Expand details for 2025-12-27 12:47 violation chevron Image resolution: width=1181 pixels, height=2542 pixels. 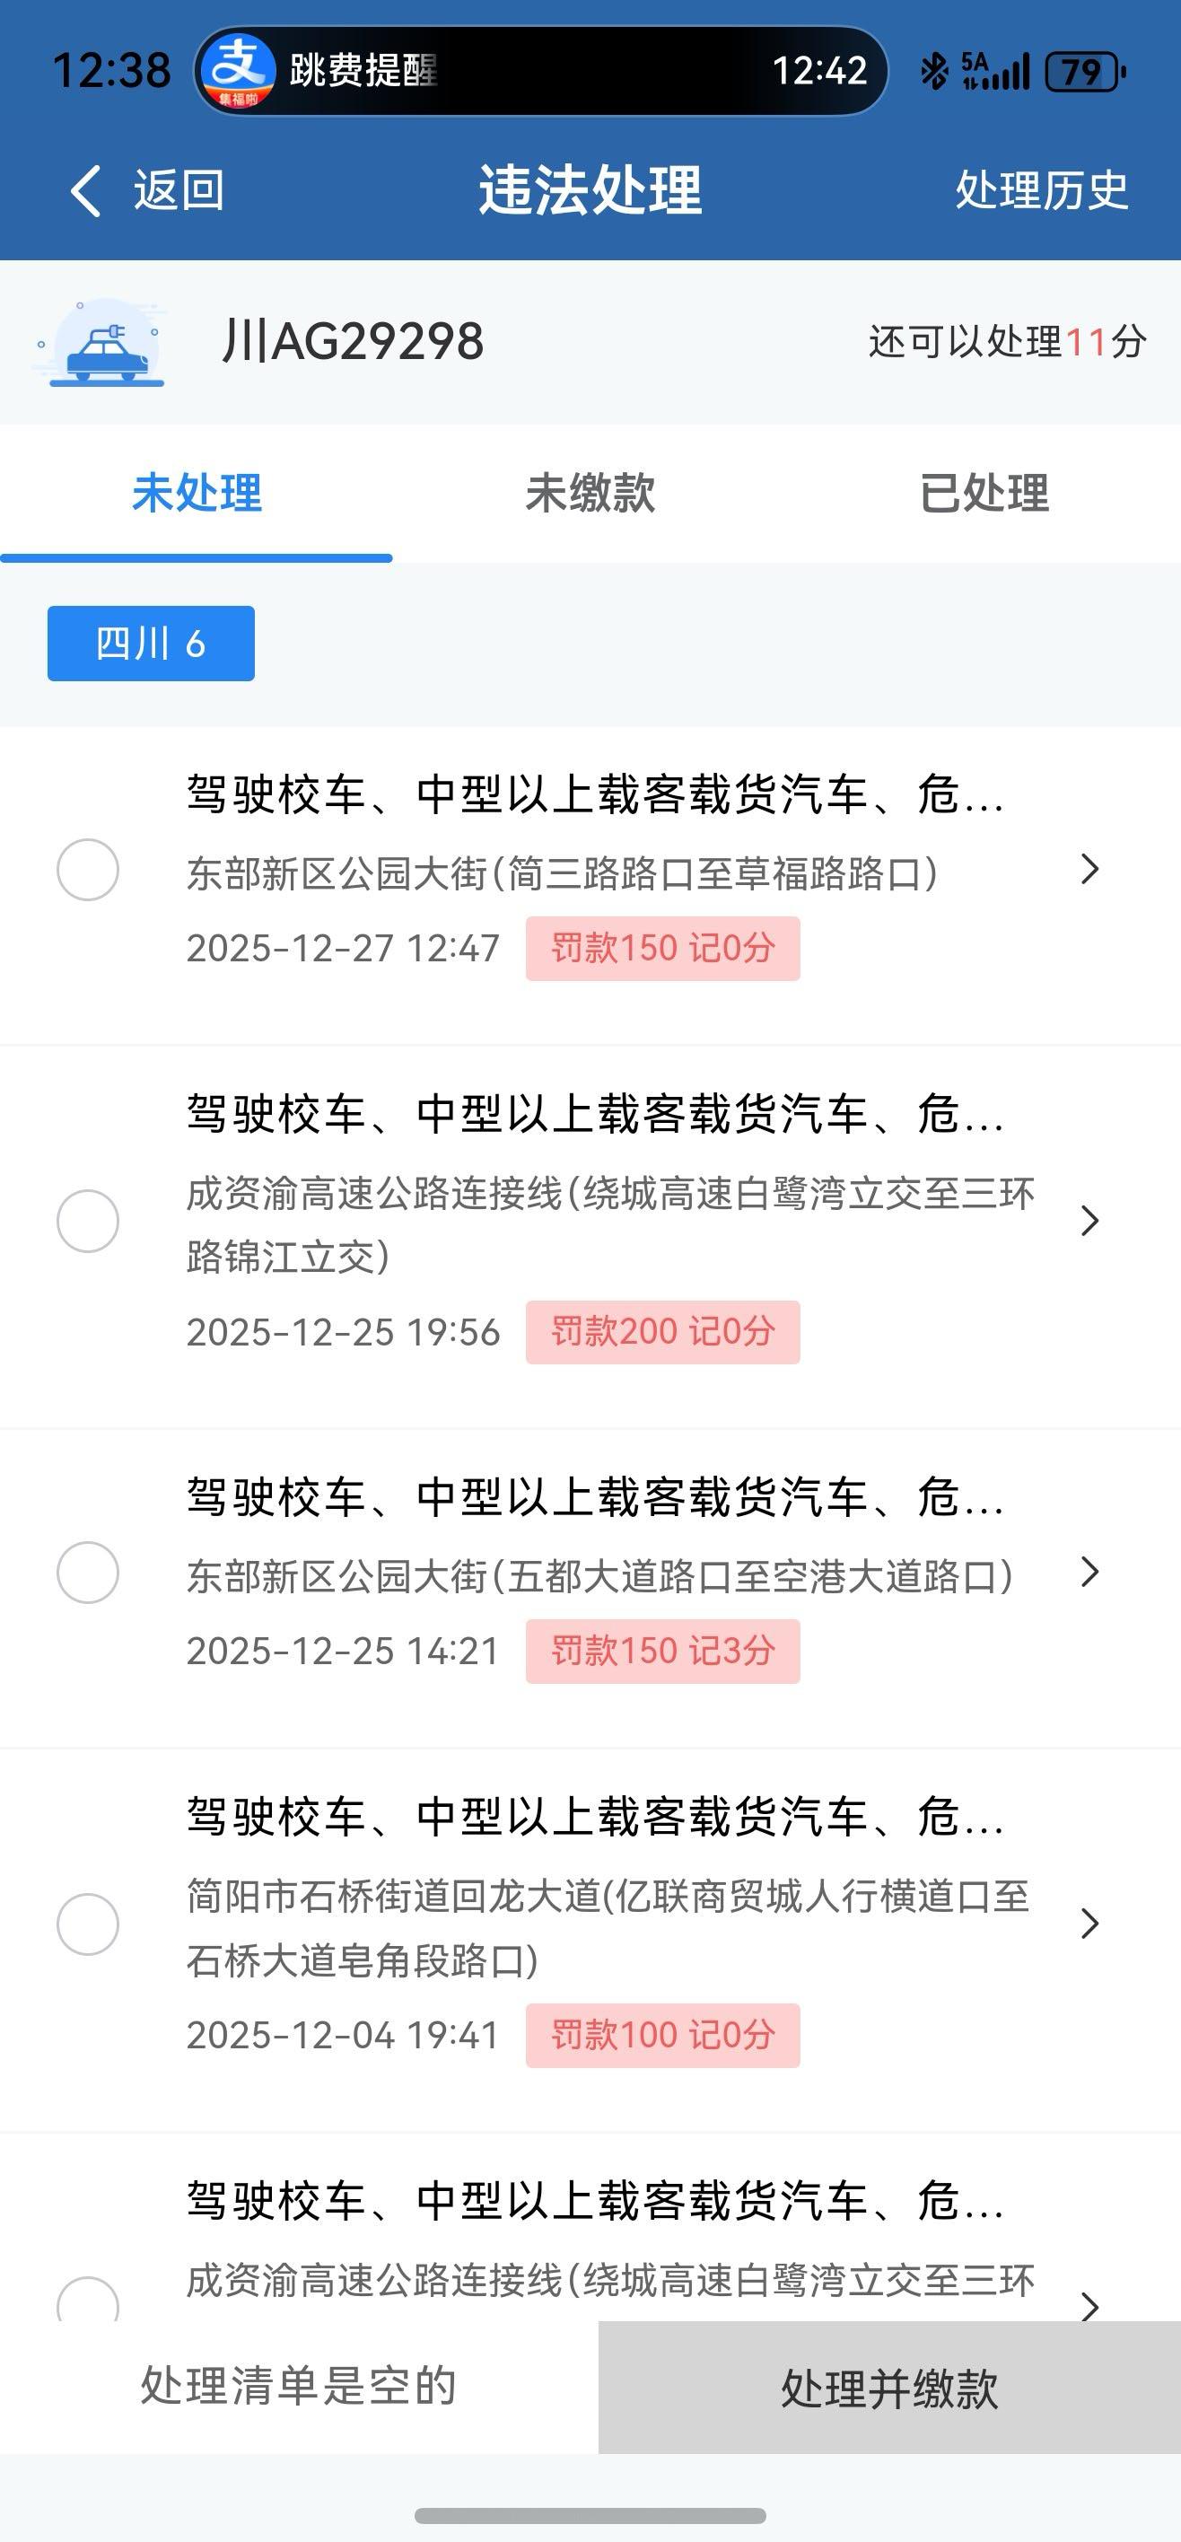pos(1089,870)
